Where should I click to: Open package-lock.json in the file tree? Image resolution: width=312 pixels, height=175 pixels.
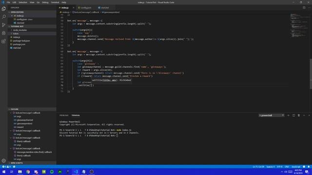click(x=21, y=41)
